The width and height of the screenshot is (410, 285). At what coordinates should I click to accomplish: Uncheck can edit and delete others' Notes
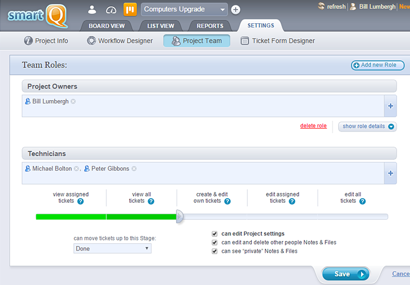(x=215, y=243)
